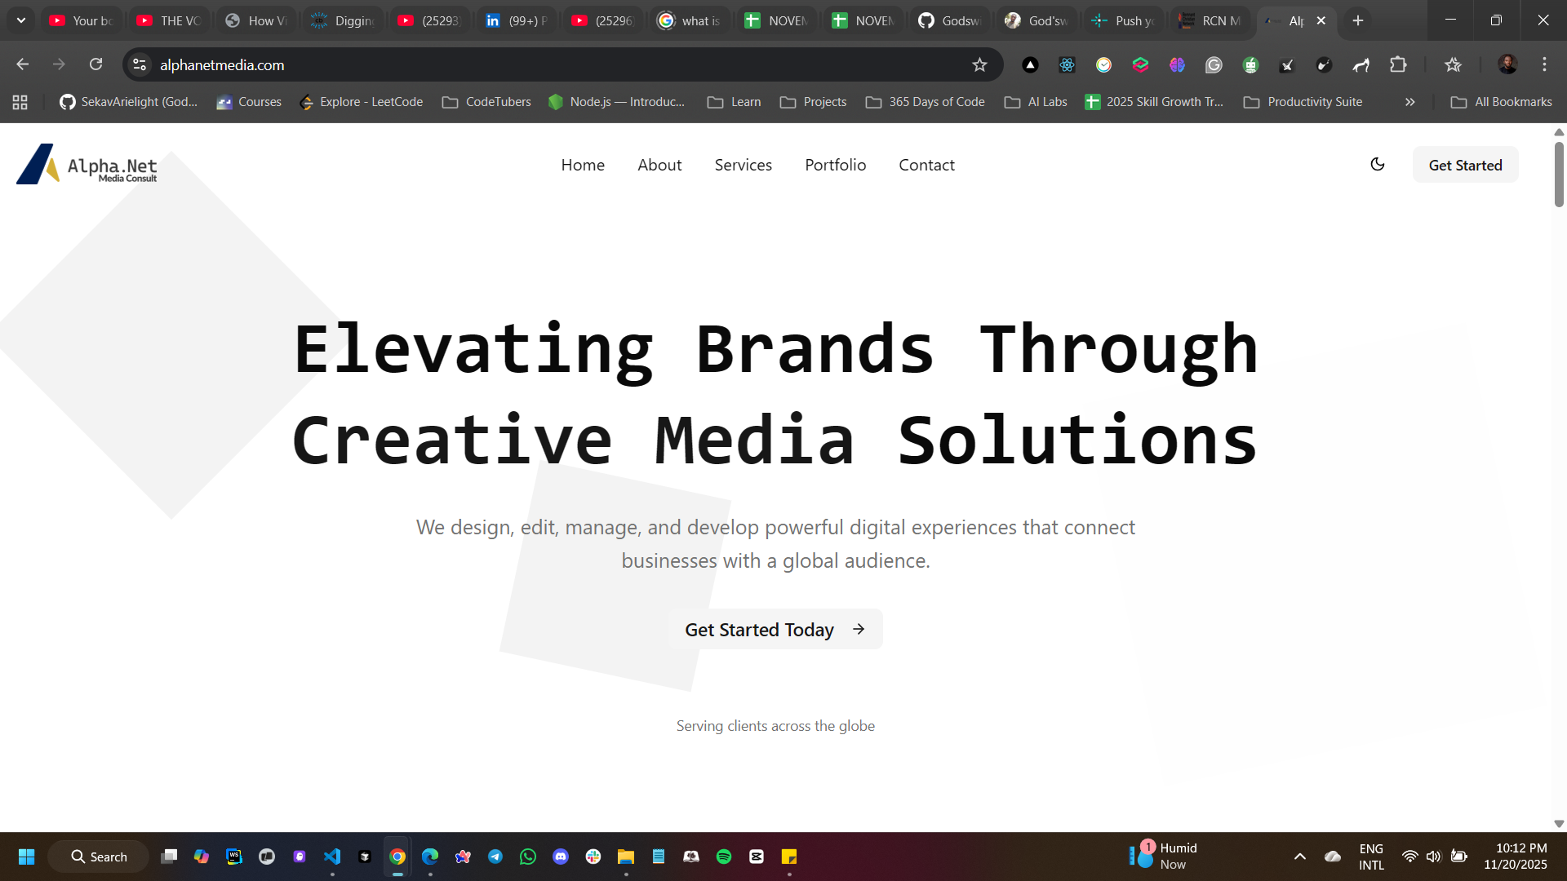View site information icon in address bar
1567x881 pixels.
click(140, 65)
